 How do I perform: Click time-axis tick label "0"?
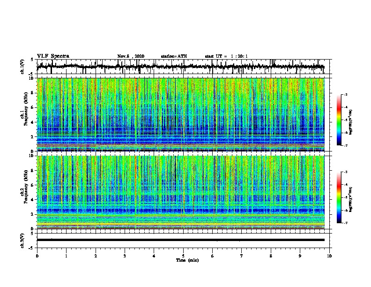37,256
